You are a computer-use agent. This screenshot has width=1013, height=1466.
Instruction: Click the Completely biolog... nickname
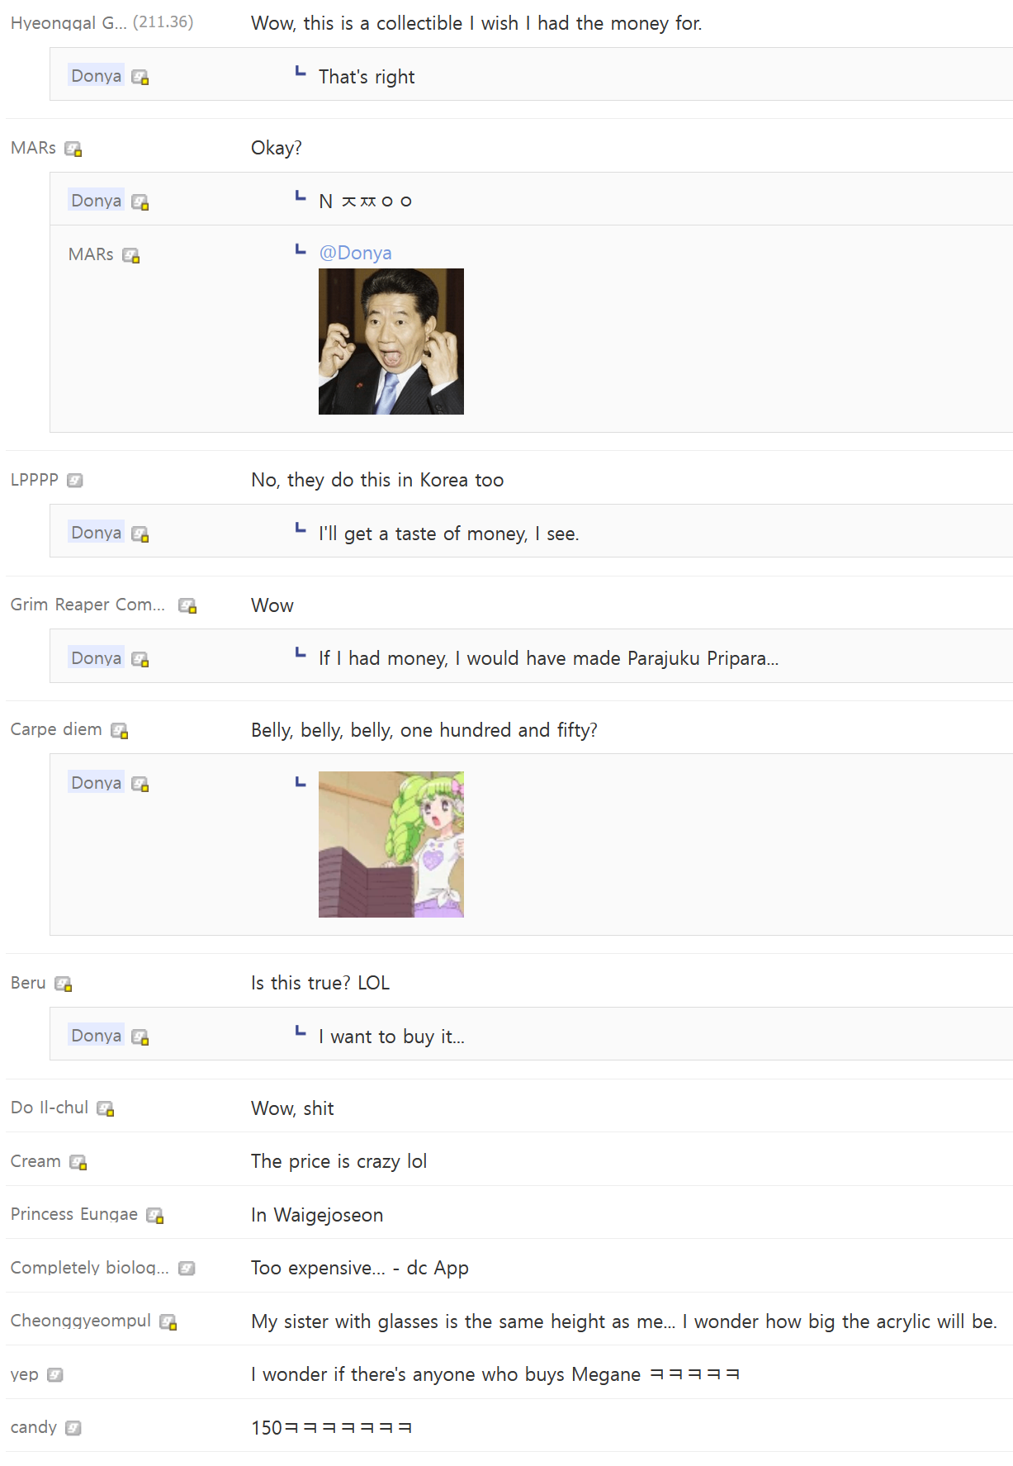click(89, 1268)
